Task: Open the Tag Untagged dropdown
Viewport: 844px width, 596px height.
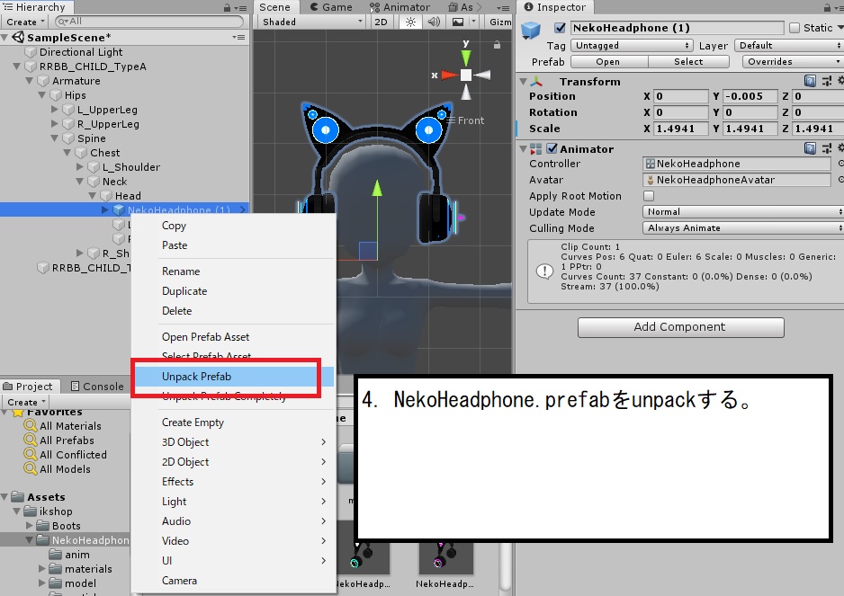Action: (x=632, y=46)
